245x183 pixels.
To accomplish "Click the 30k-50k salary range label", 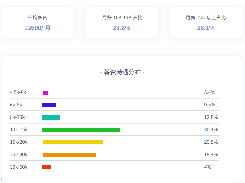I will [x=19, y=167].
